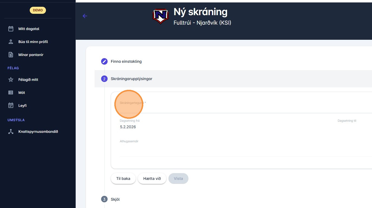
Task: Click the person icon for profile creation
Action: point(11,42)
